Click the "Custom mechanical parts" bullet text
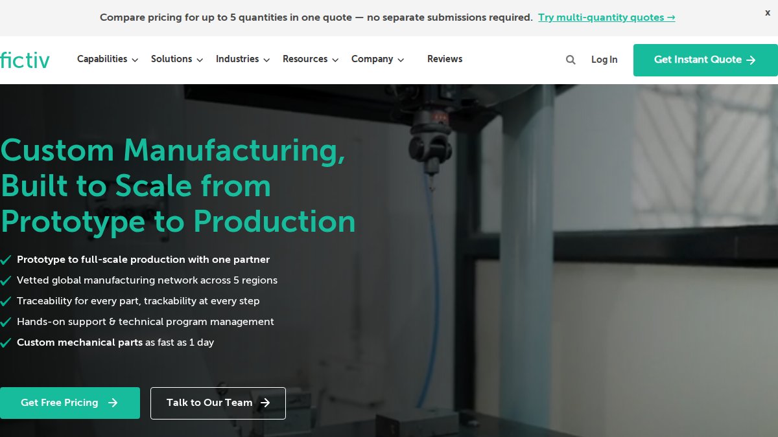This screenshot has height=437, width=778. coord(115,342)
